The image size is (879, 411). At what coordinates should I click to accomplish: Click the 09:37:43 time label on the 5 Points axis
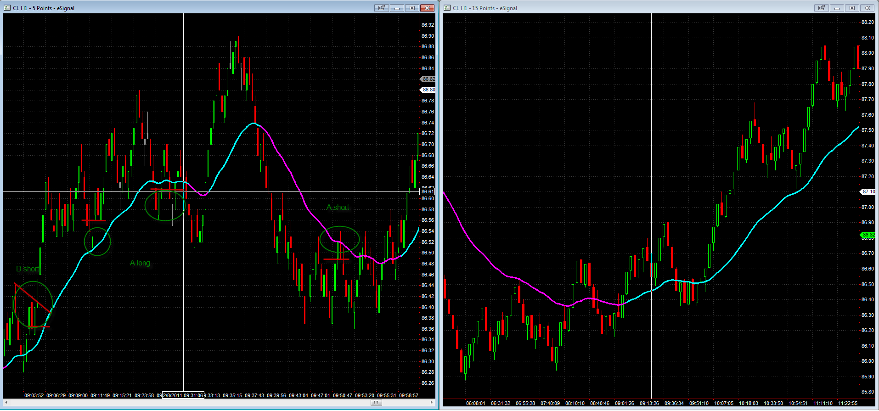click(x=254, y=395)
